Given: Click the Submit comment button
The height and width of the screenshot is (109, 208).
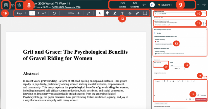Looking at the screenshot, I should click(x=201, y=99).
